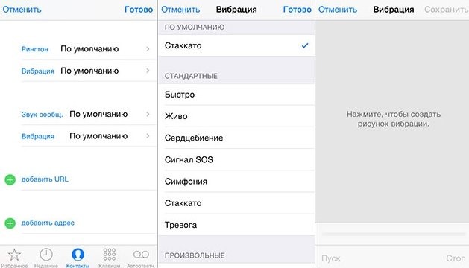Select Тревога in the standard list
469x268 pixels.
coord(236,225)
